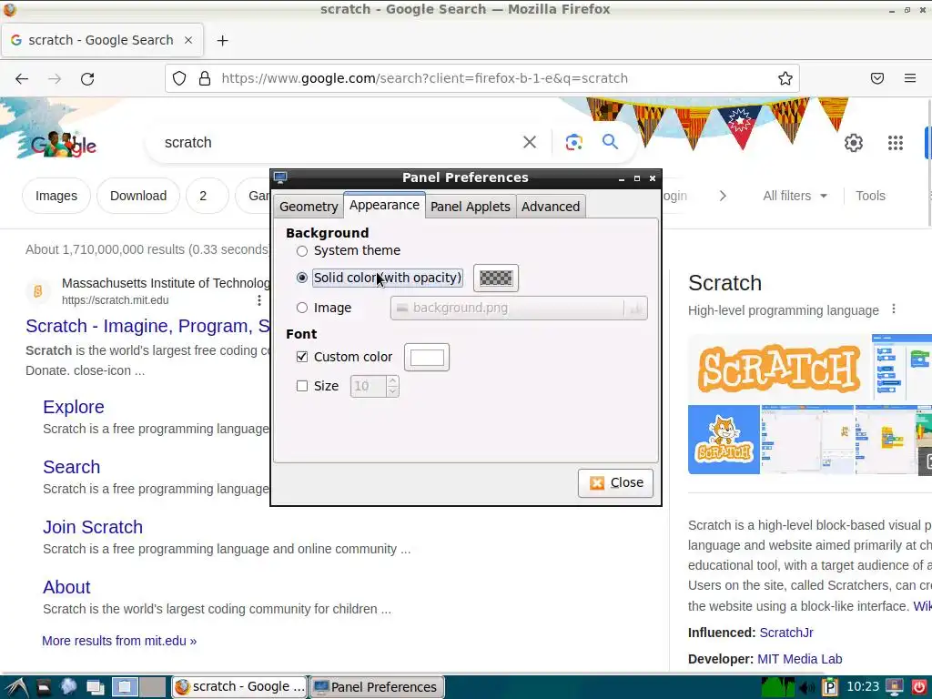Filter results by Images chip
Image resolution: width=932 pixels, height=699 pixels.
point(56,196)
